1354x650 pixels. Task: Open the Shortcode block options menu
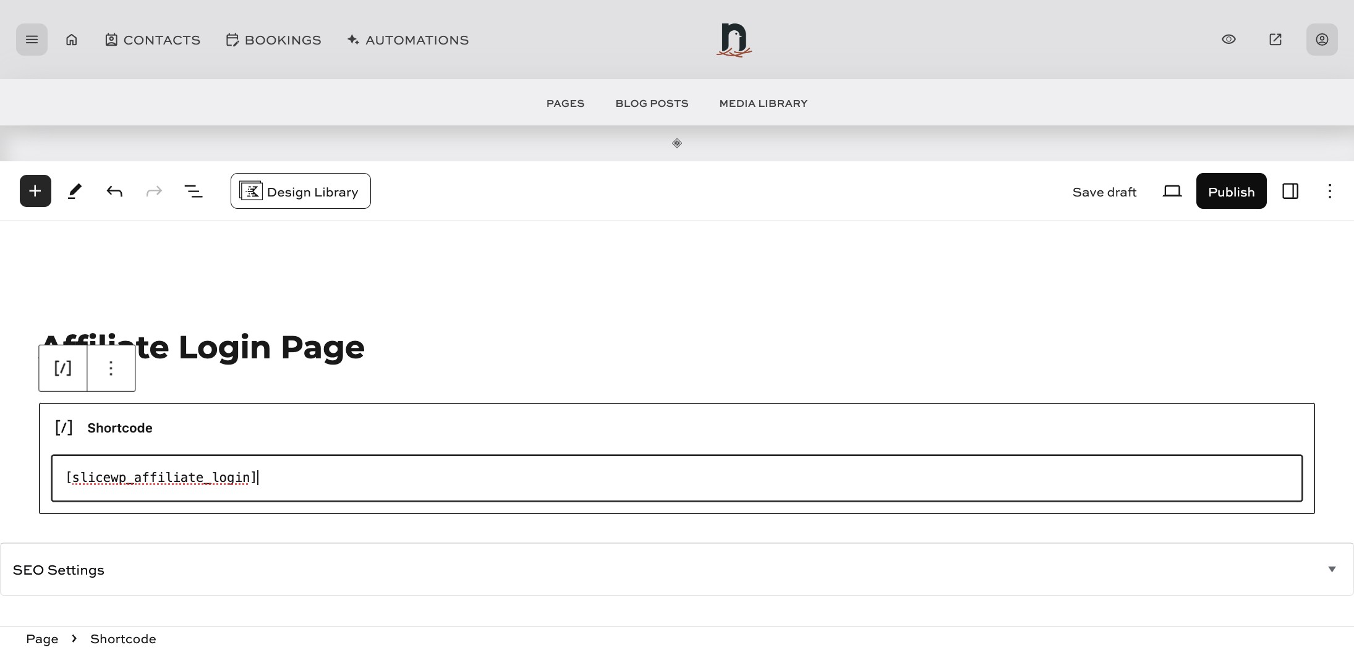pos(111,368)
